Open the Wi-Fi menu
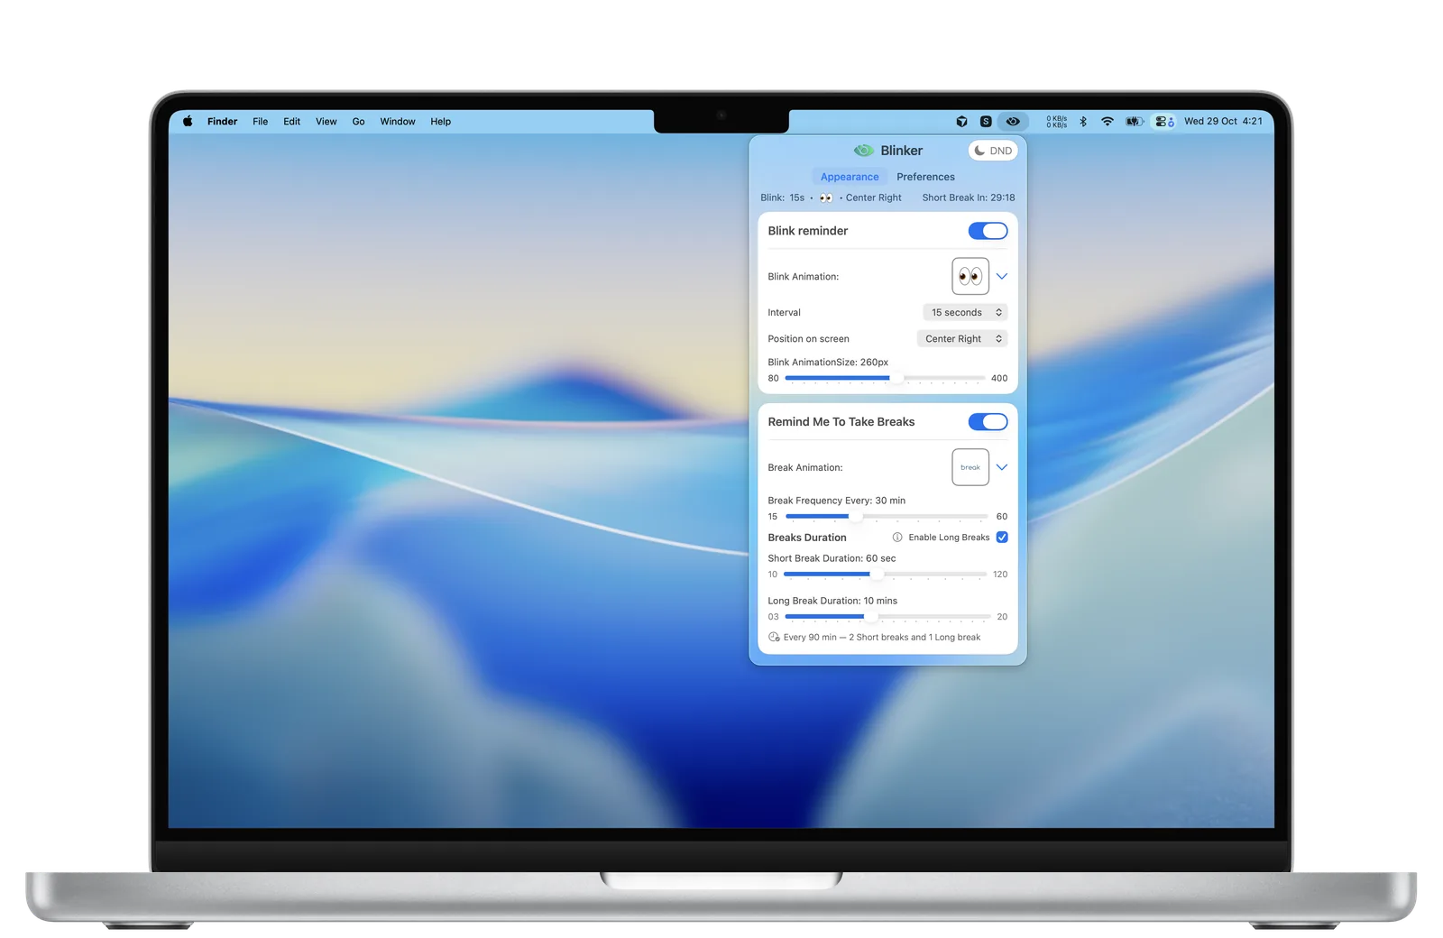The width and height of the screenshot is (1443, 938). 1108,121
